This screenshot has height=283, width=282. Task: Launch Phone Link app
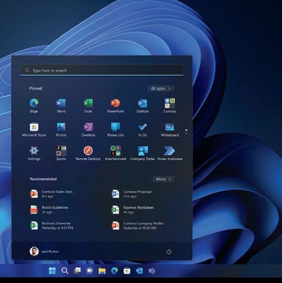pos(116,130)
